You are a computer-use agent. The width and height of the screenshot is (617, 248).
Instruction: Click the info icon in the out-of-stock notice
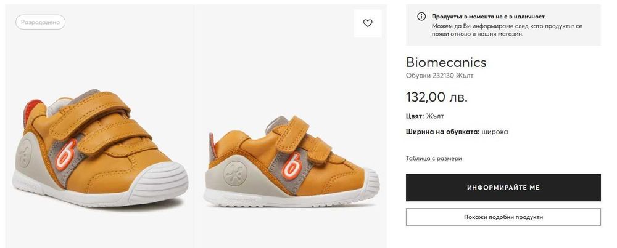(421, 17)
